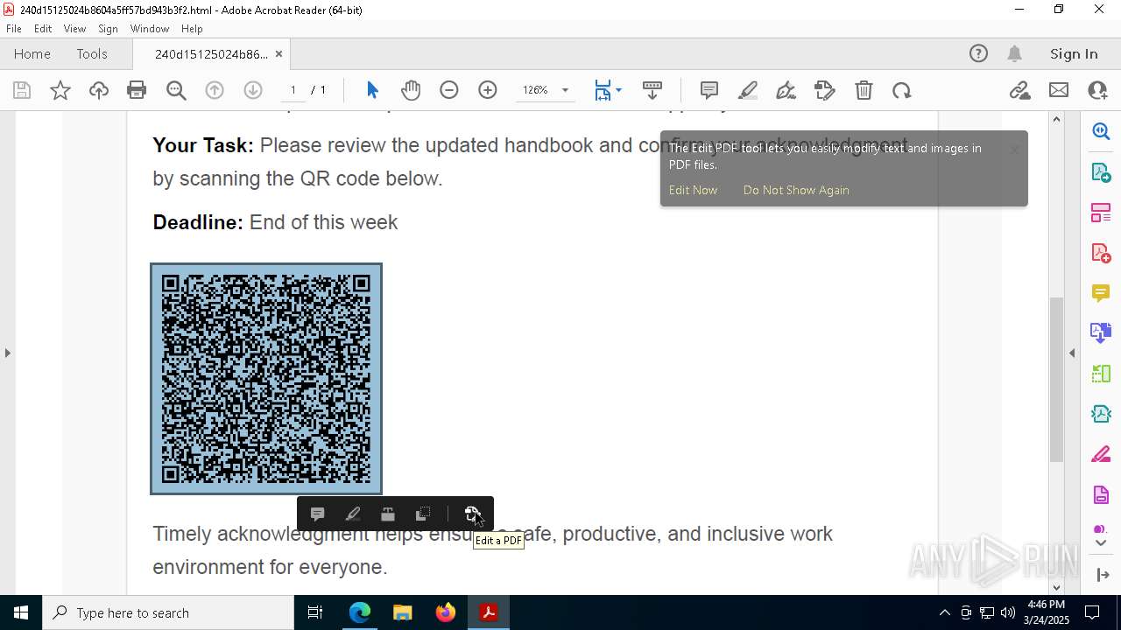Open File Explorer from the taskbar
This screenshot has width=1121, height=630.
pyautogui.click(x=403, y=612)
